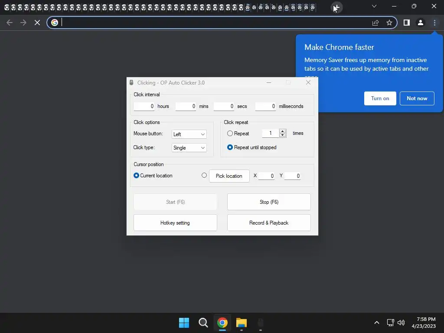Open Chrome's three-dot menu
Viewport: 444px width, 333px height.
pos(434,23)
